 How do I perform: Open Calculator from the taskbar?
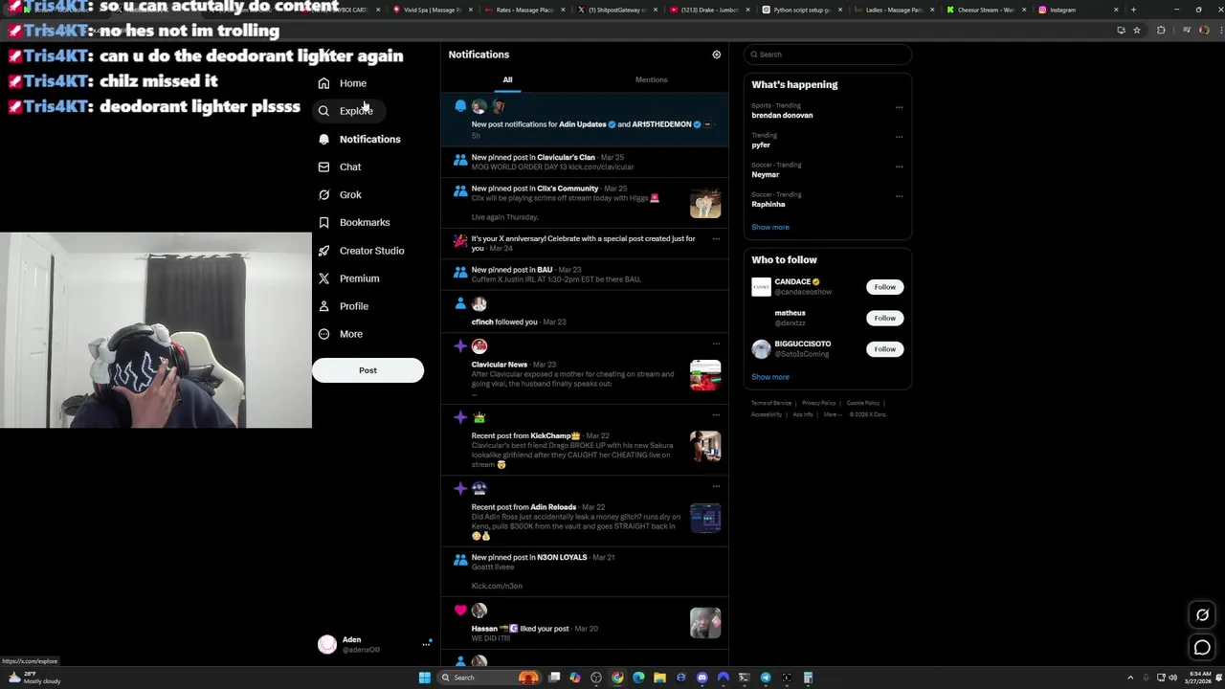click(808, 678)
